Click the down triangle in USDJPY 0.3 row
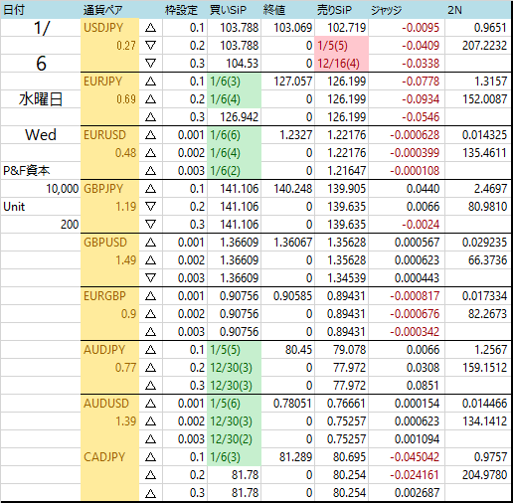The width and height of the screenshot is (513, 503). click(150, 64)
